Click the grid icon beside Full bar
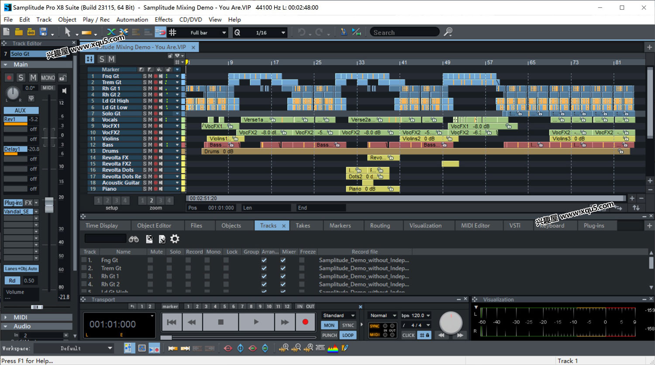Viewport: 655px width, 365px height. click(172, 32)
